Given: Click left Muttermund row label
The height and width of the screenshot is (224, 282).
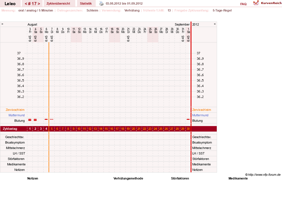Looking at the screenshot, I should (17, 115).
